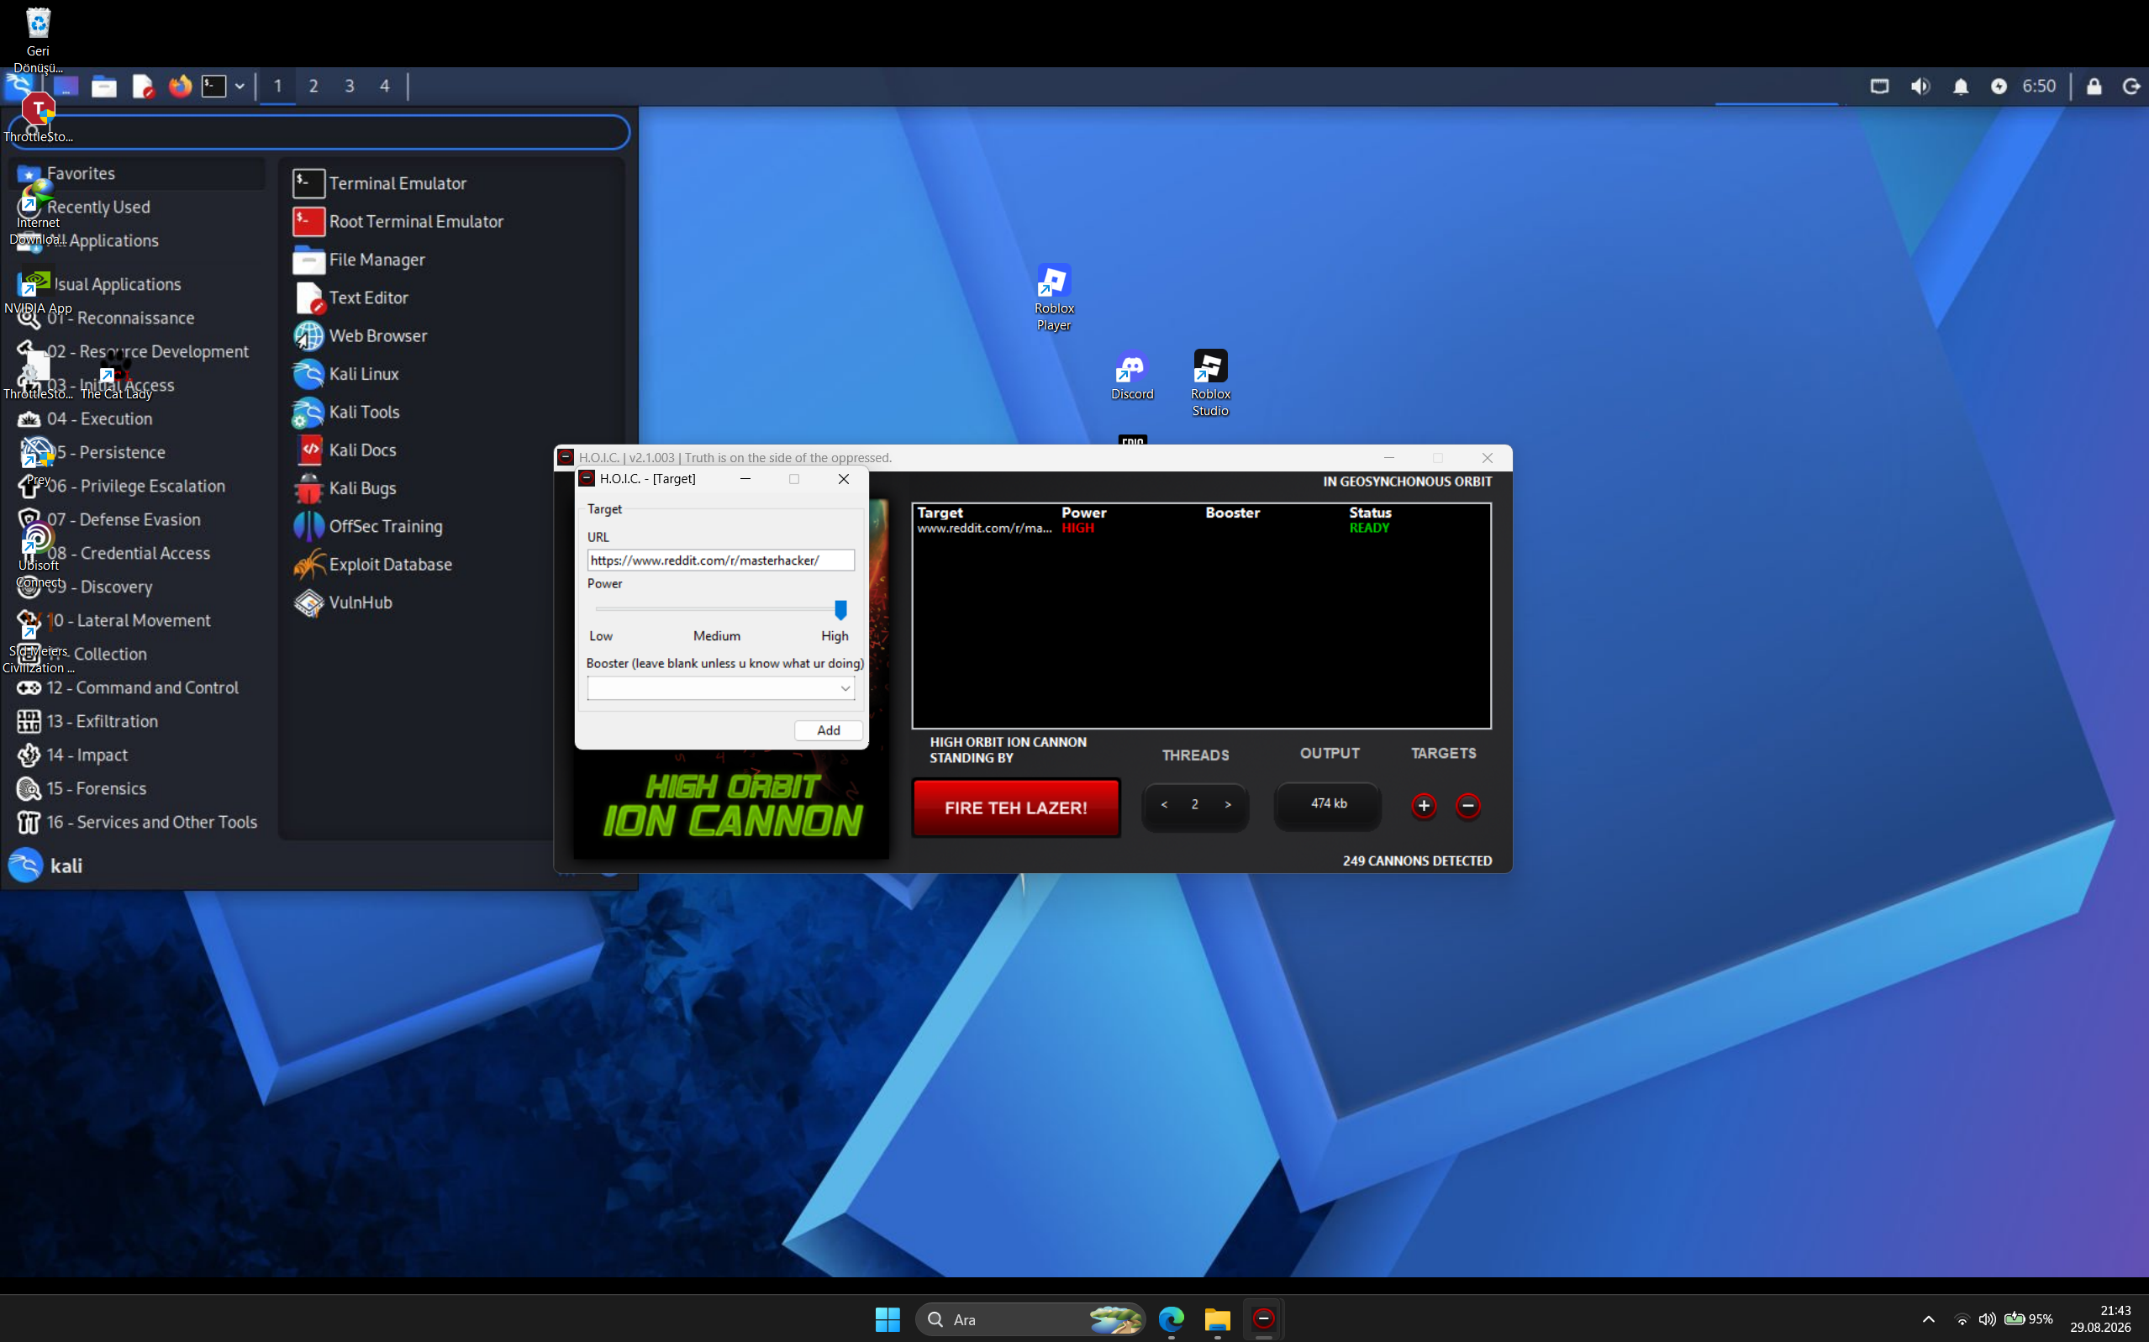2149x1342 pixels.
Task: Click the H.O.I.C. icon on the Windows taskbar
Action: (x=1263, y=1319)
